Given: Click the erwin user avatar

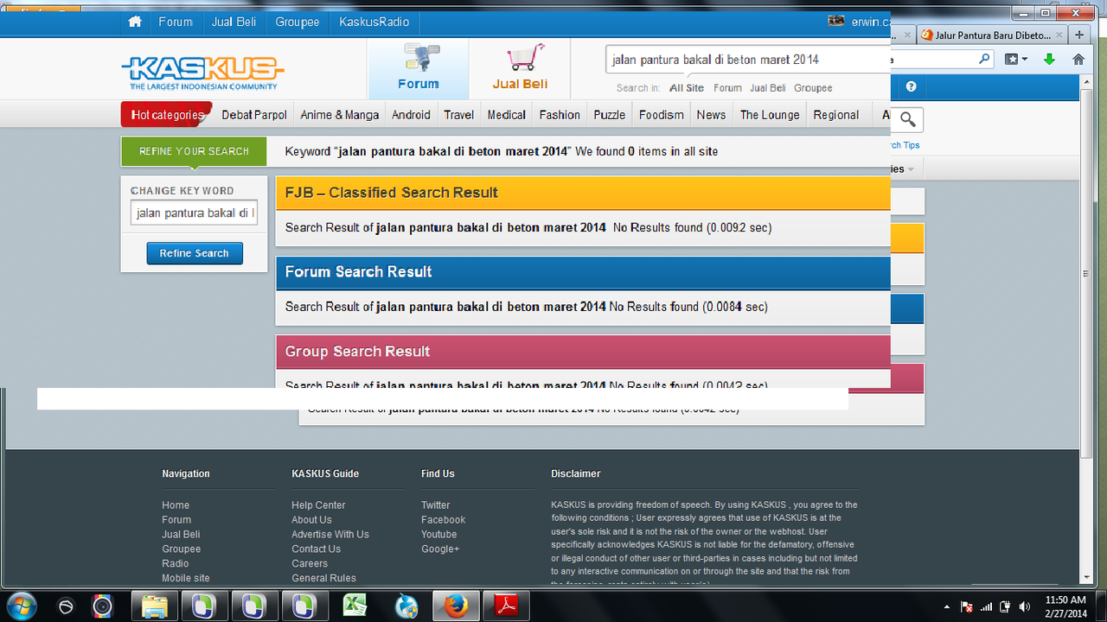Looking at the screenshot, I should tap(836, 21).
